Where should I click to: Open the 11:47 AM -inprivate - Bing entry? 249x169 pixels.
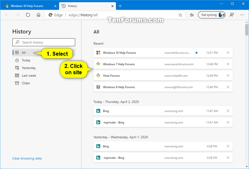(x=163, y=122)
